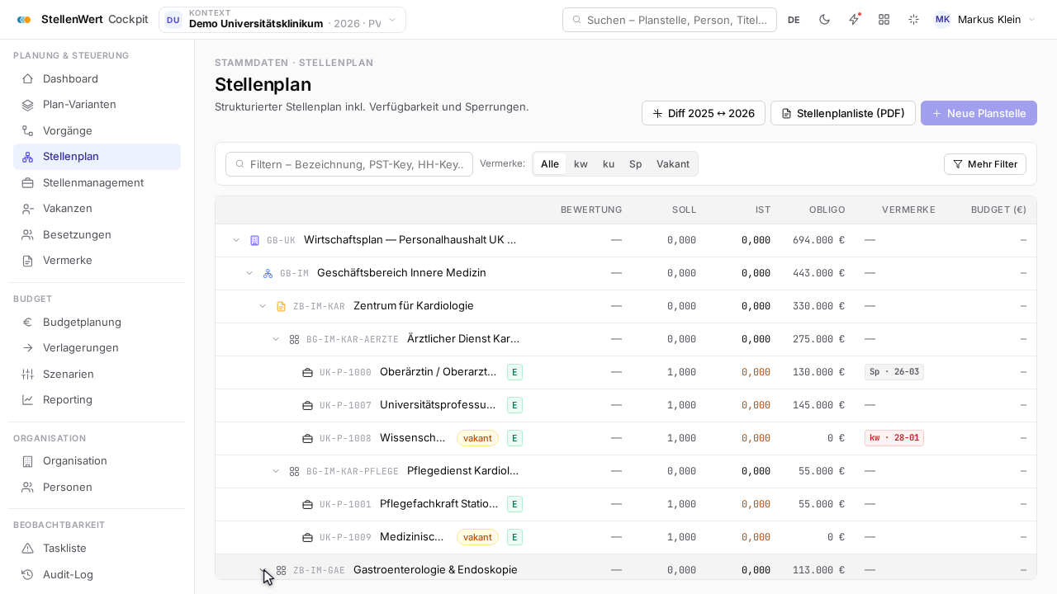Click the sparkle assistant icon
The height and width of the screenshot is (594, 1057).
(x=913, y=20)
